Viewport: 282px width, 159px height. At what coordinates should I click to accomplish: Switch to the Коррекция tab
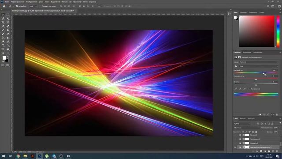point(247,53)
